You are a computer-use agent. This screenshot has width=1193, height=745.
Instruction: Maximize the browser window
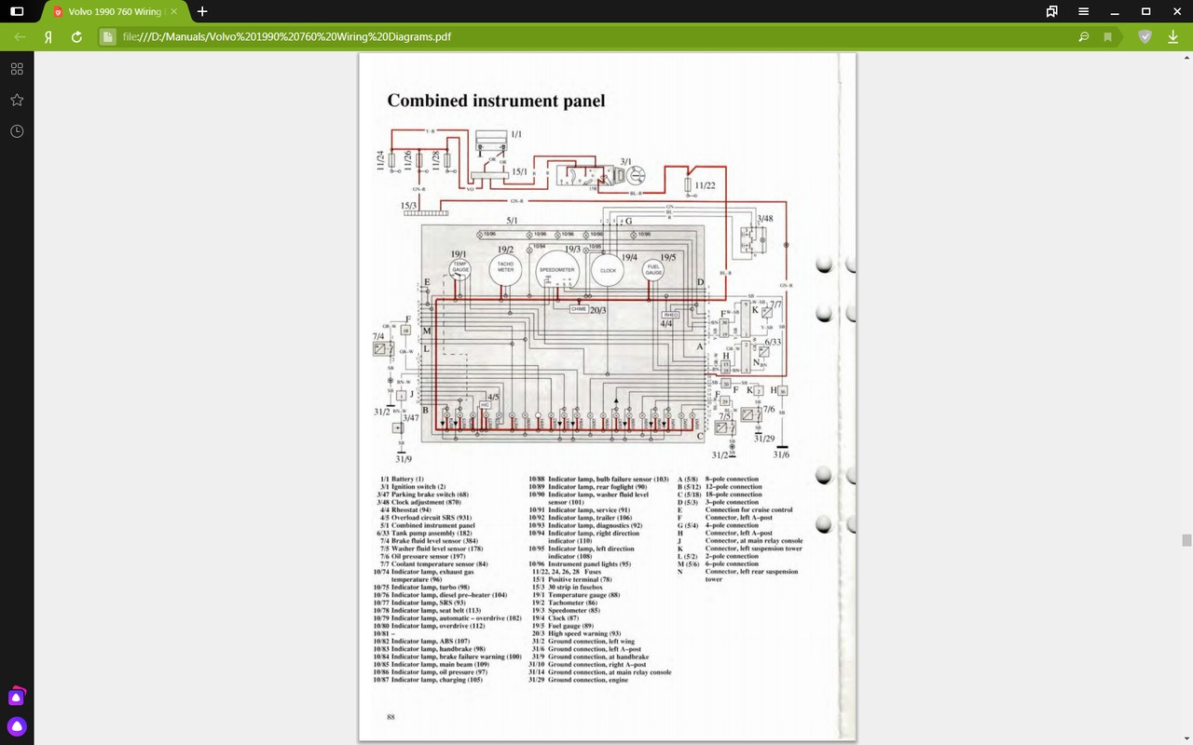pos(1145,11)
